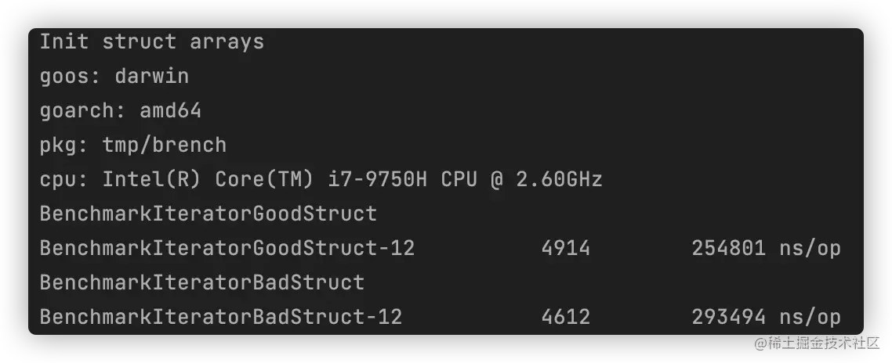Click the "Init struct arrays" output line
The height and width of the screenshot is (363, 892).
[x=151, y=42]
